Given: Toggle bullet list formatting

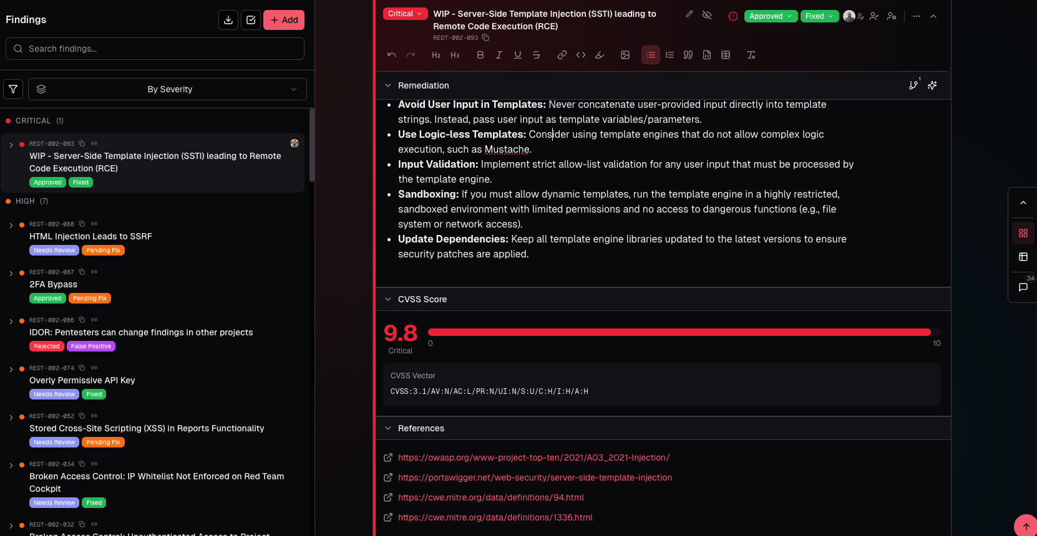Looking at the screenshot, I should click(650, 55).
